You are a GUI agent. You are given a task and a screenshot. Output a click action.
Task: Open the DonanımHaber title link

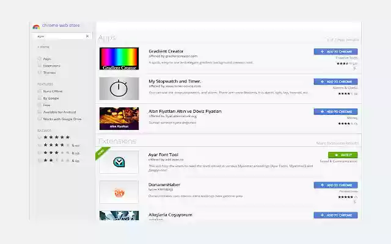click(x=164, y=184)
